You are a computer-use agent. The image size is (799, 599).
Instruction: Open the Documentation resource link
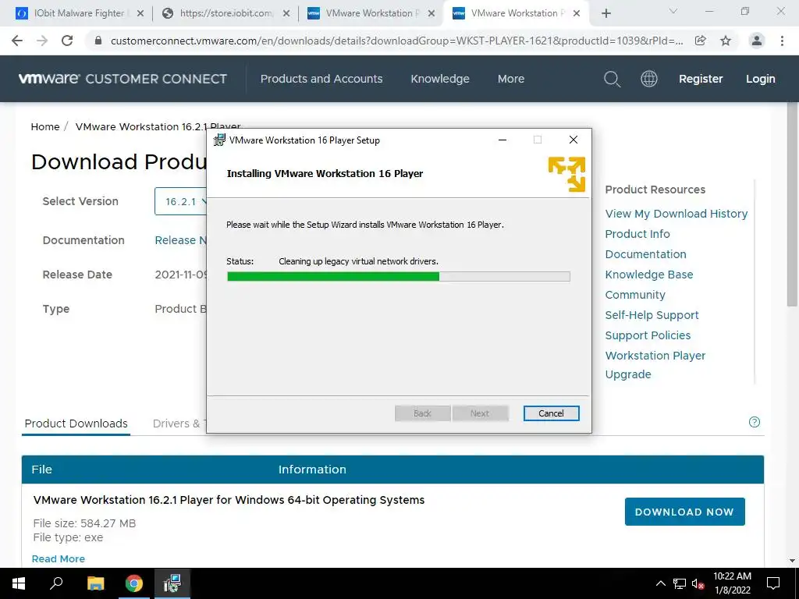(x=645, y=254)
